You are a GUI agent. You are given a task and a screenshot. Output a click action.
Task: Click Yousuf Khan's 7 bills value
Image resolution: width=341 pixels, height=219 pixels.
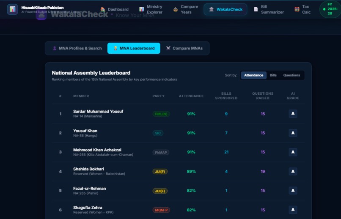click(226, 133)
